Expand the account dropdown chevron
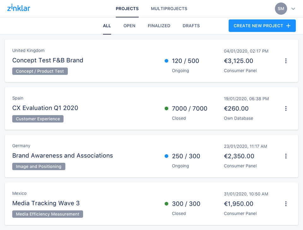This screenshot has width=303, height=230. (293, 9)
